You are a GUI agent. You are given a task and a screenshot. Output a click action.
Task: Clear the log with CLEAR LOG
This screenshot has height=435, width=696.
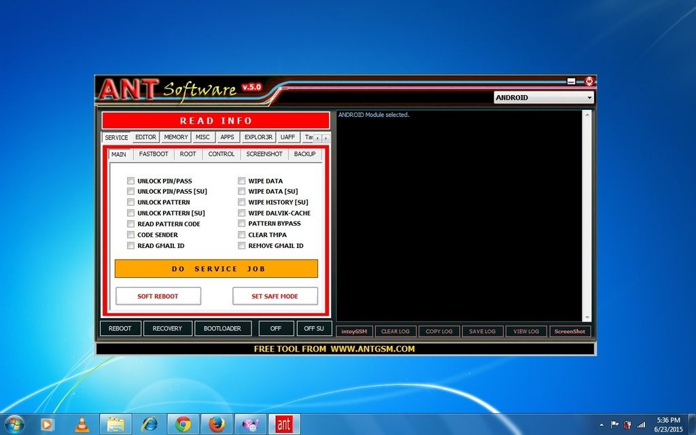[396, 332]
